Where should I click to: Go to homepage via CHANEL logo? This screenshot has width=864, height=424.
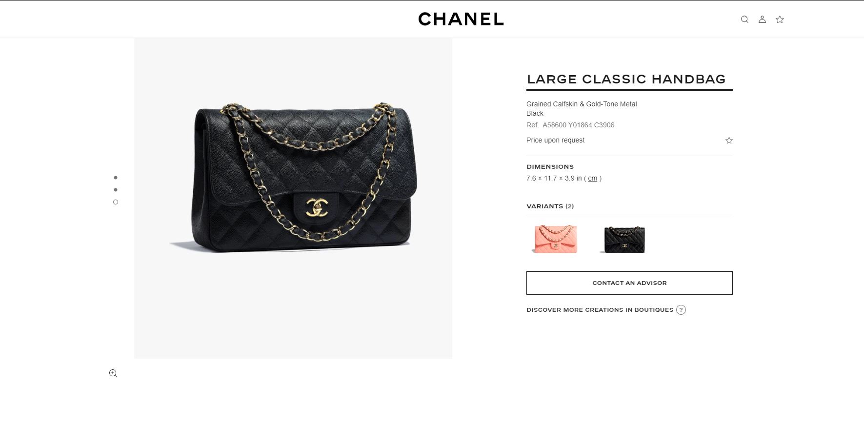coord(461,19)
